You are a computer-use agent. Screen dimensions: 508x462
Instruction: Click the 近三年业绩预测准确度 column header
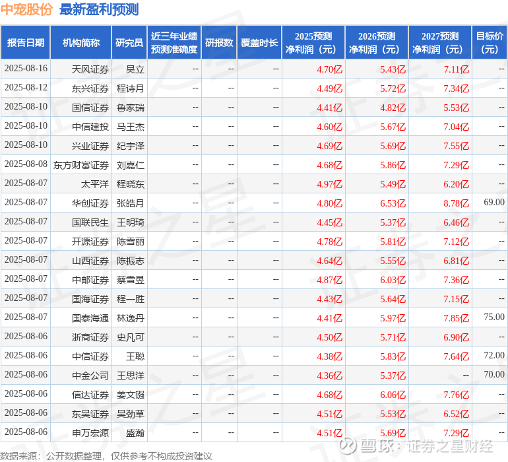(x=174, y=42)
